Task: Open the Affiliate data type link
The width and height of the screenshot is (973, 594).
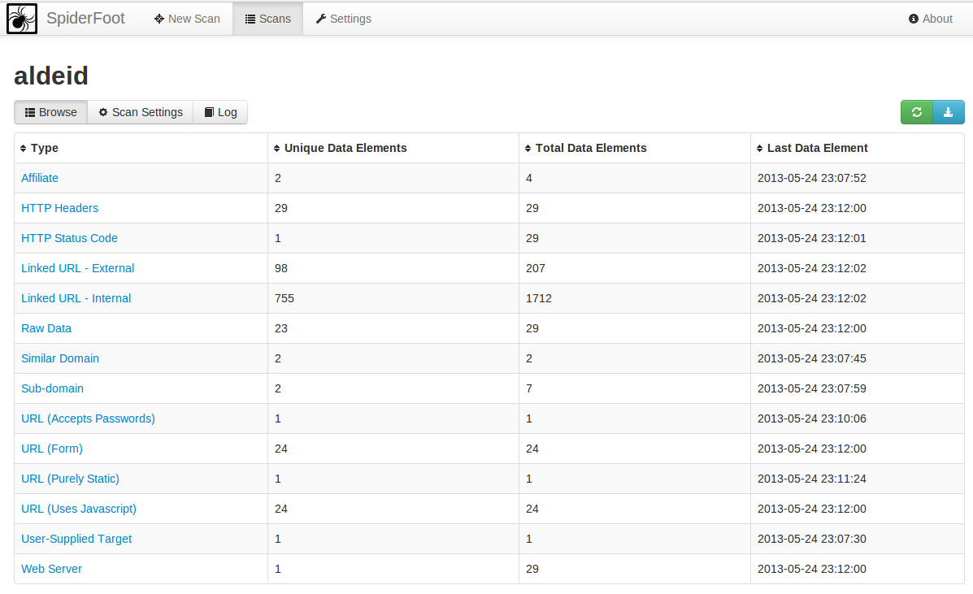Action: click(40, 178)
